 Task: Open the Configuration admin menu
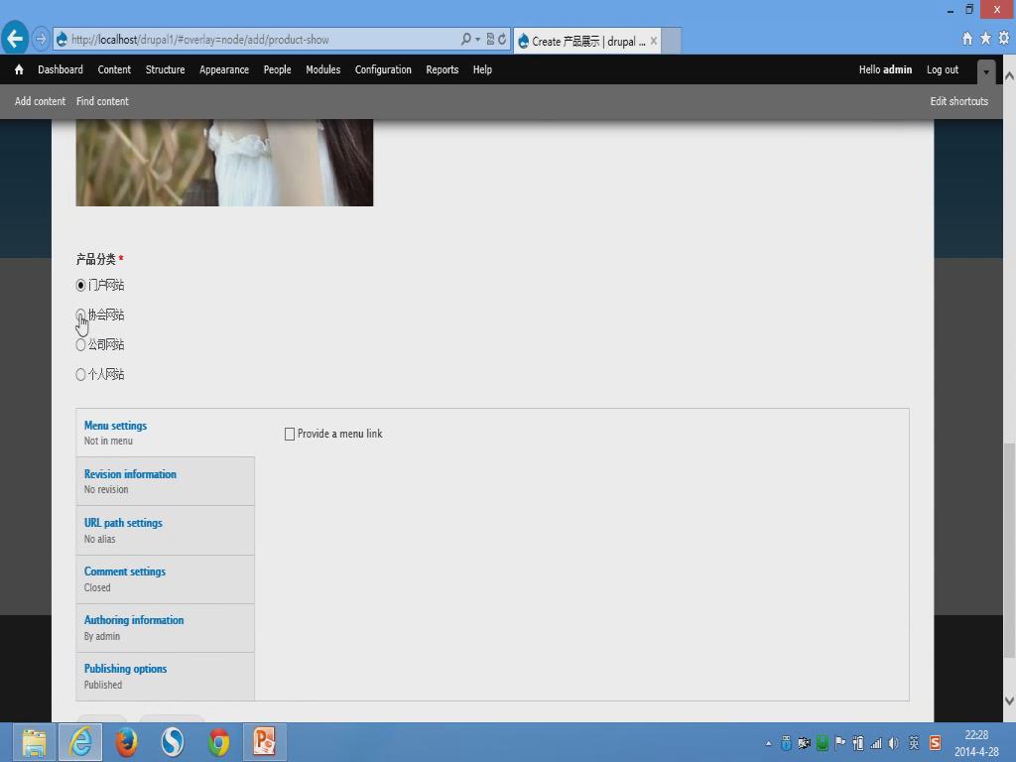click(383, 69)
